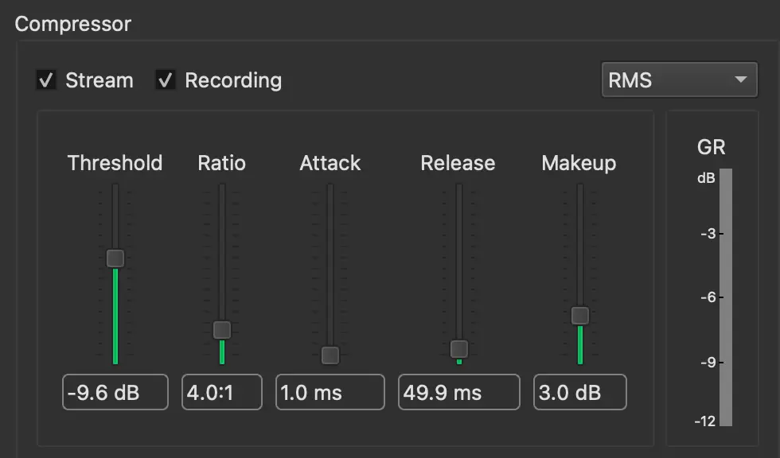This screenshot has height=458, width=780.
Task: Click the 3.0 dB makeup value field
Action: tap(580, 393)
